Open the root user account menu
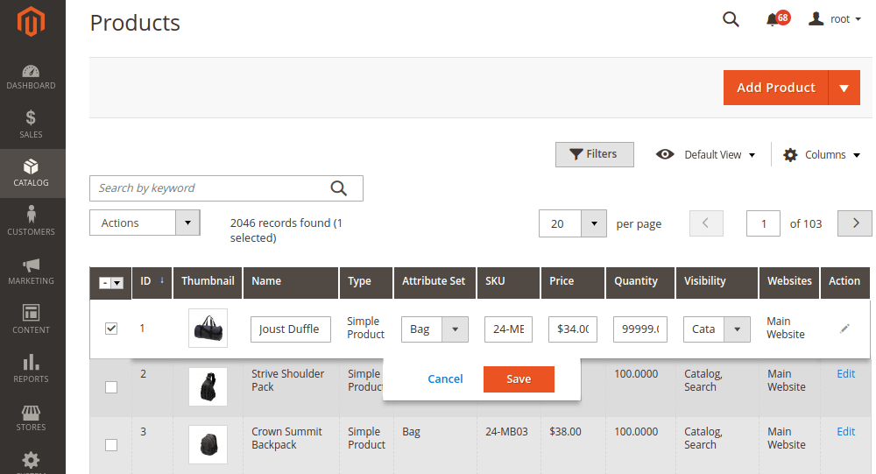Viewport: 876px width, 474px height. click(835, 19)
